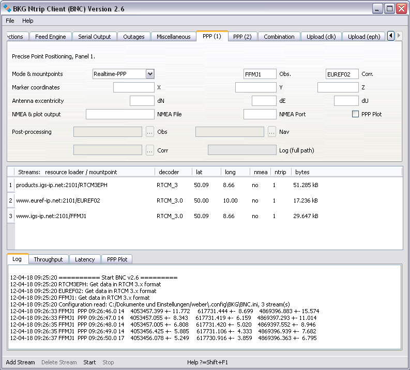The image size is (410, 370).
Task: Open the File menu
Action: tap(10, 21)
